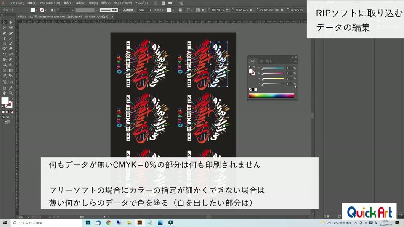Viewport: 404px width, 227px height.
Task: Open Windows Start menu
Action: [5, 223]
